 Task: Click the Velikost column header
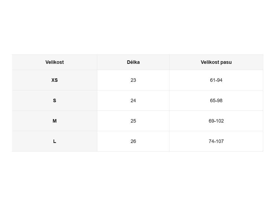[x=55, y=62]
